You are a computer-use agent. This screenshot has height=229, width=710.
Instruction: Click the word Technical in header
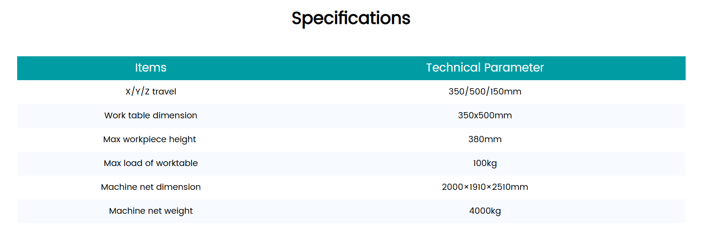coord(453,68)
